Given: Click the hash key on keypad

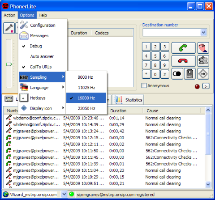Looking at the screenshot, I should coord(164,74).
